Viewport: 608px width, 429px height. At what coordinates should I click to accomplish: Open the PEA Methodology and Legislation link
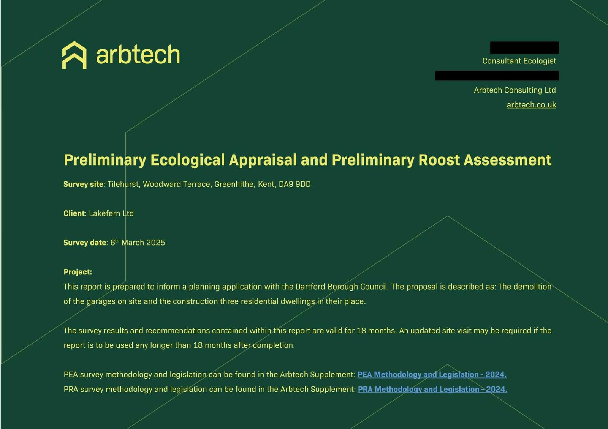point(432,375)
